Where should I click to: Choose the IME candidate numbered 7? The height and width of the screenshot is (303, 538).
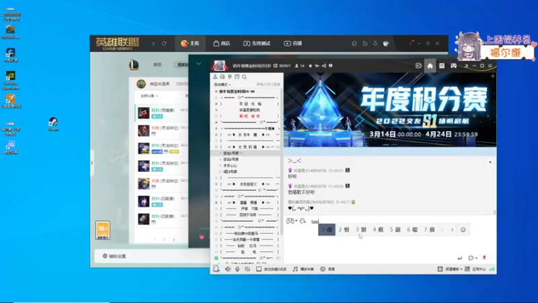pyautogui.click(x=429, y=230)
